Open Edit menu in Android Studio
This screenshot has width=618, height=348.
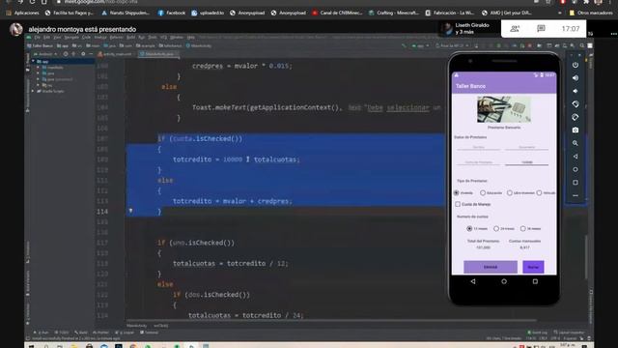46,38
